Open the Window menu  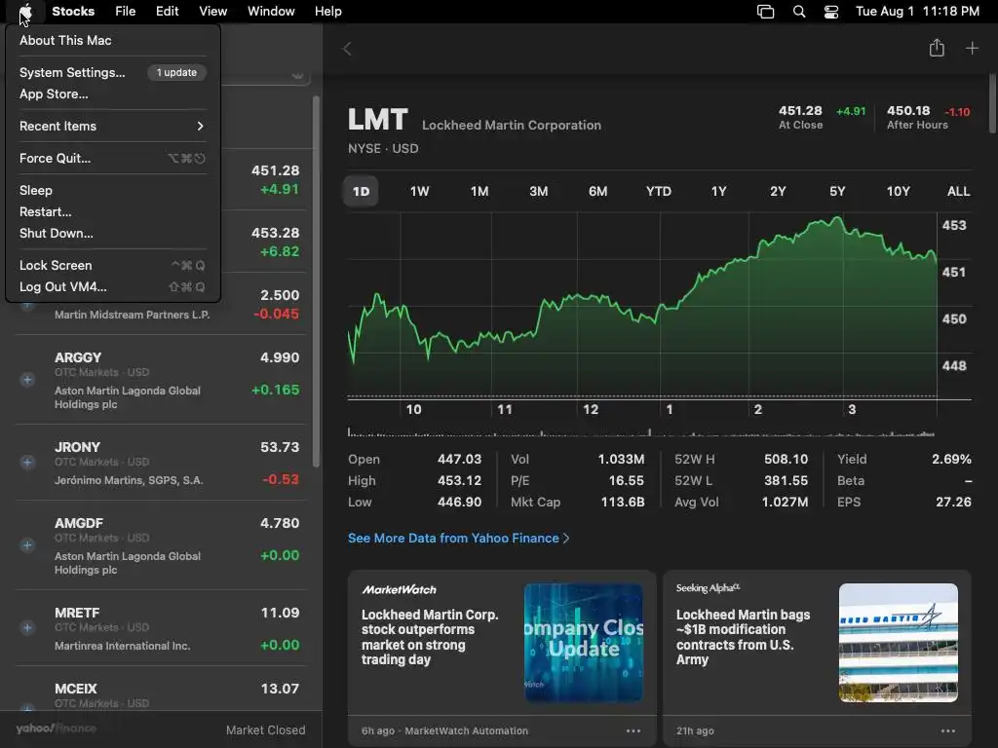tap(271, 12)
